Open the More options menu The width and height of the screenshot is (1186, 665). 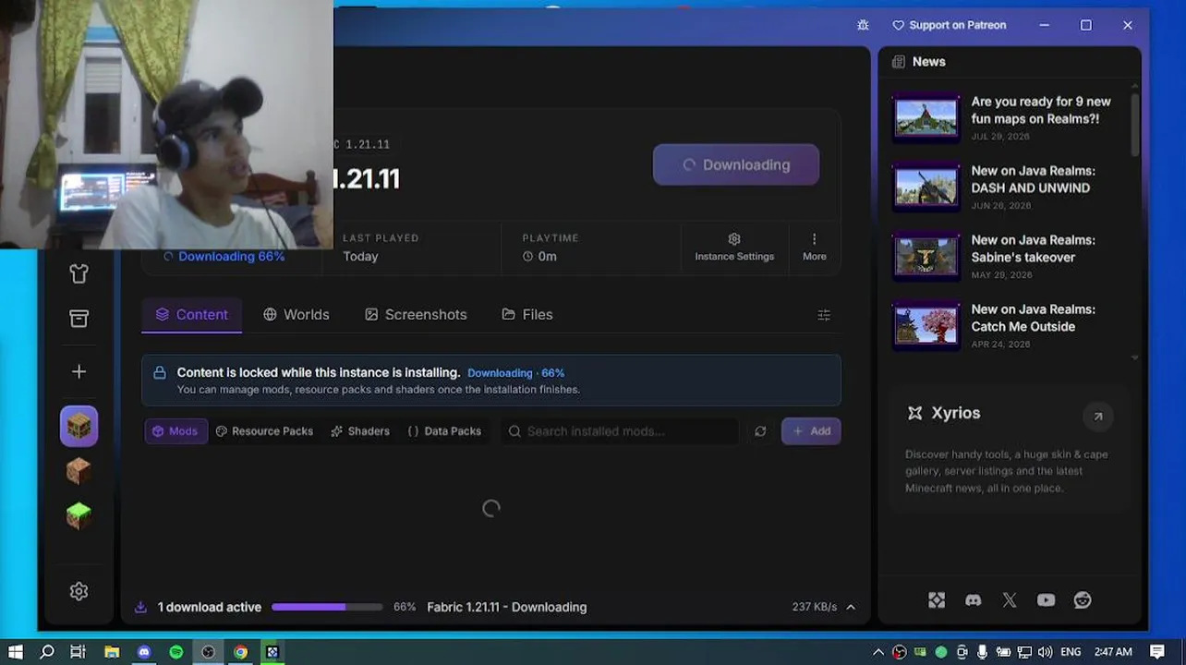(x=814, y=247)
